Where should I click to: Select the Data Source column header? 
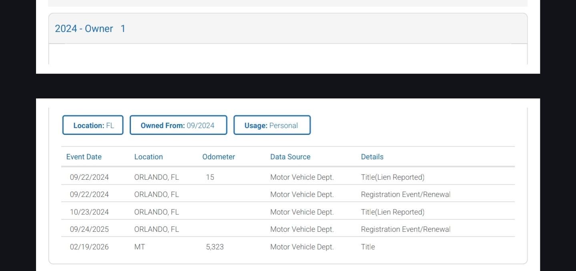click(290, 157)
